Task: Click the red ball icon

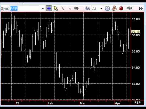Action: [x=121, y=8]
